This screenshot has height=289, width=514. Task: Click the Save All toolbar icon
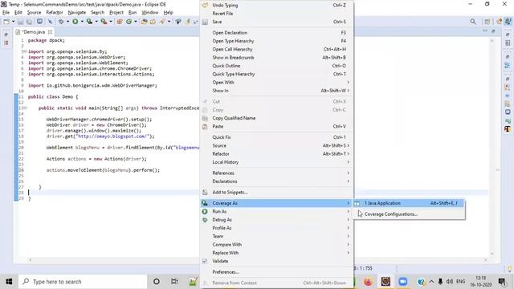tap(29, 22)
